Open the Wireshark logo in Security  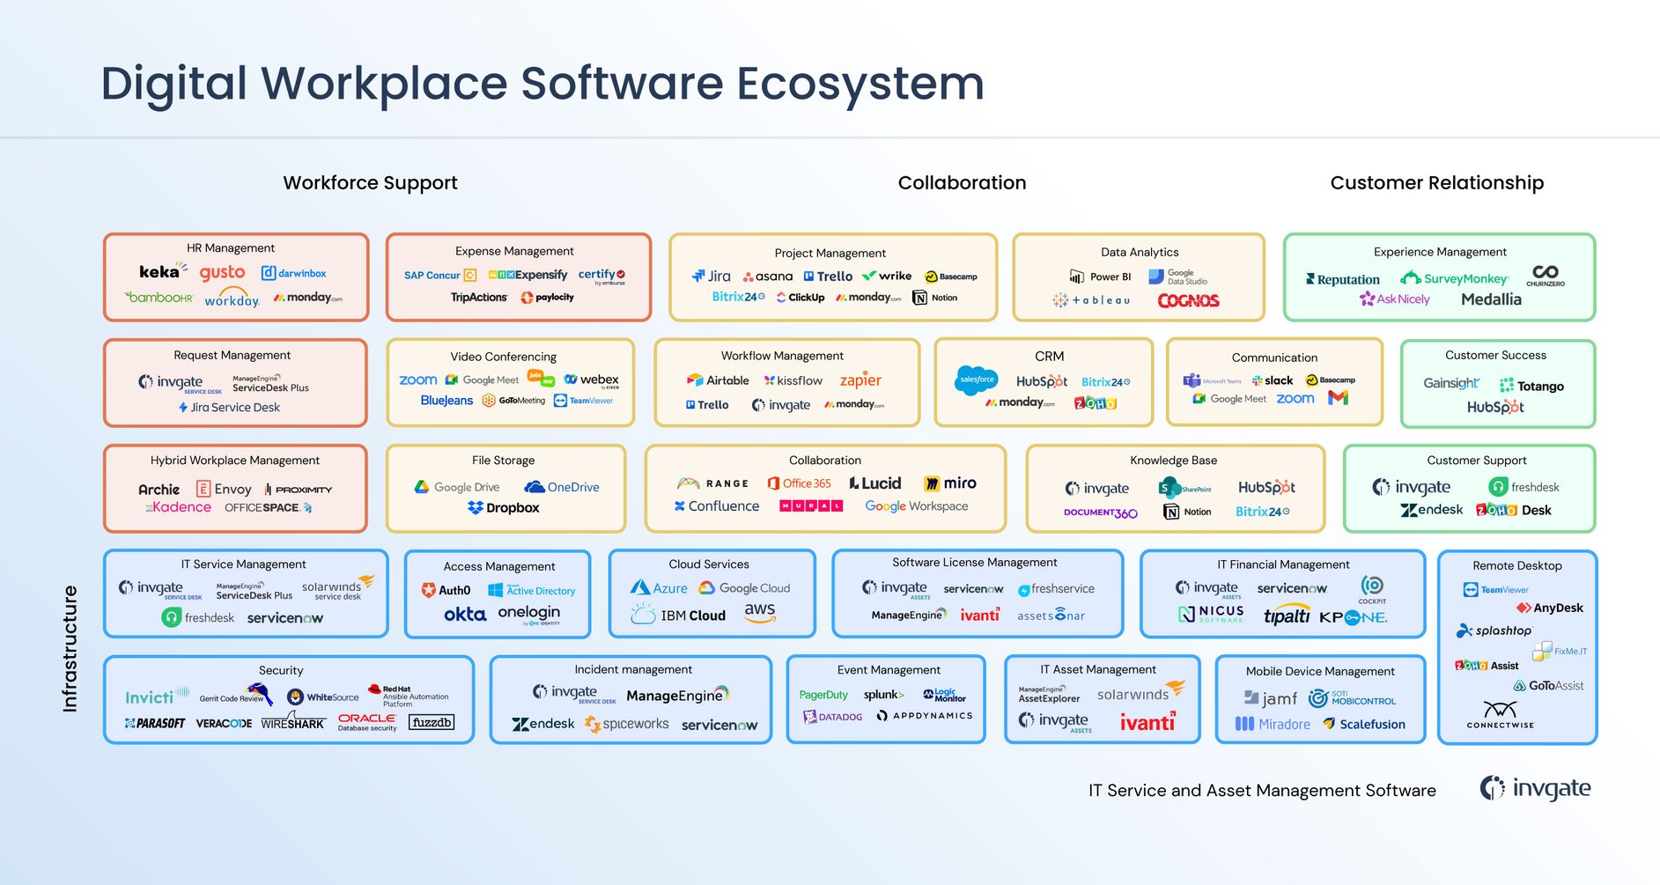[x=294, y=724]
